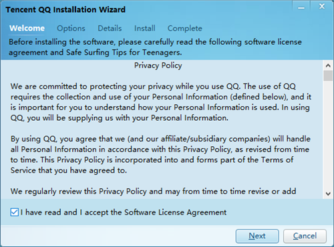
Task: Go to the Install step tab
Action: [145, 28]
